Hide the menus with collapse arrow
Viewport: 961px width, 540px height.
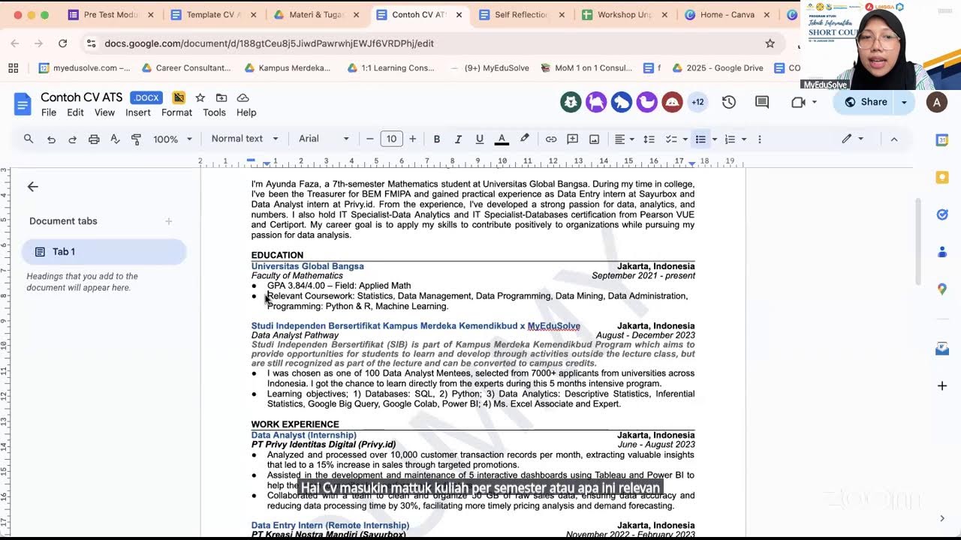[893, 139]
